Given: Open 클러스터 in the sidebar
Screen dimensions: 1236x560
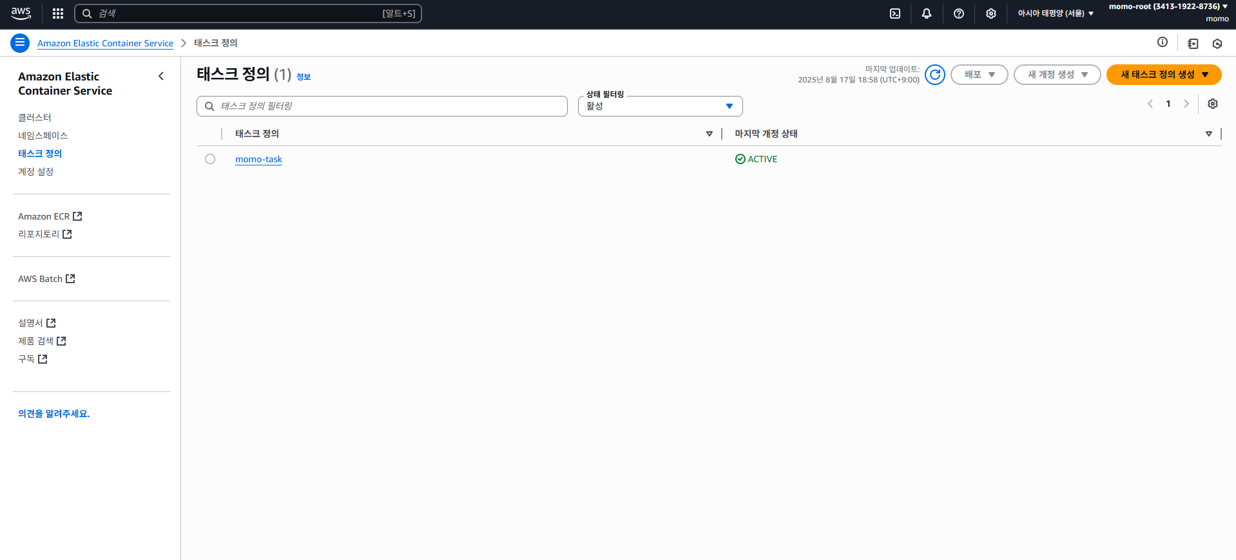Looking at the screenshot, I should pos(35,117).
